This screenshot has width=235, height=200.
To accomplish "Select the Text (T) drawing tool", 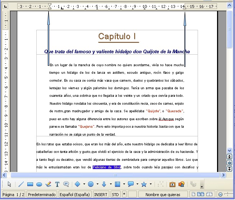I will point(57,184).
